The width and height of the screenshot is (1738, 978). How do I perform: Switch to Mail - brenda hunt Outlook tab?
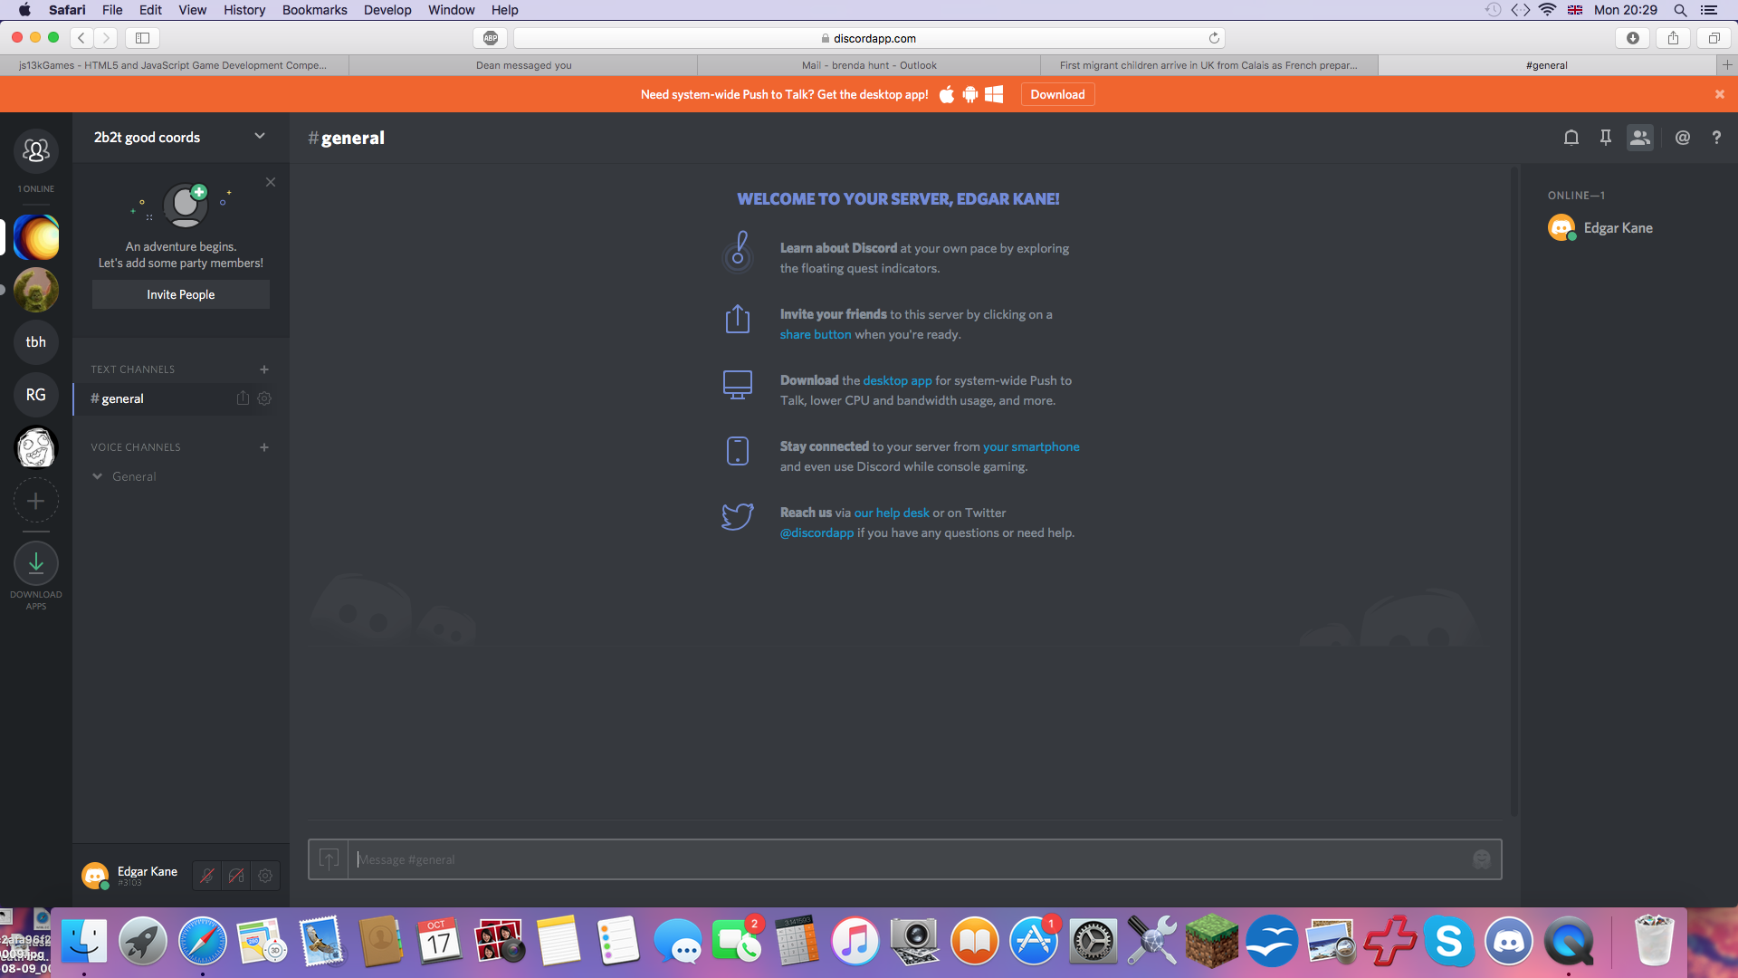869,65
